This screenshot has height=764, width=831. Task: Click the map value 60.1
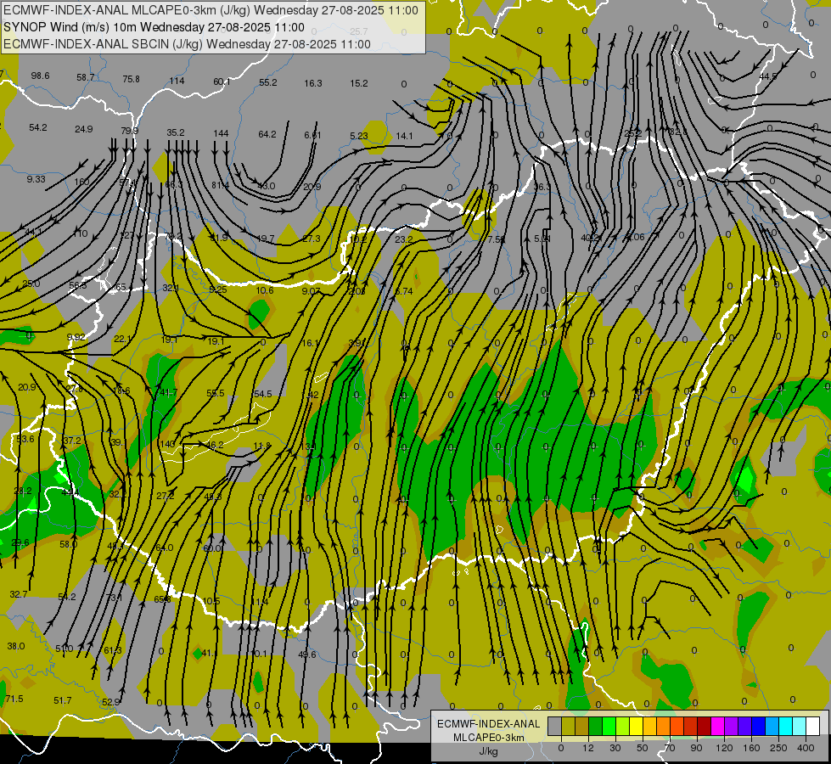click(x=222, y=81)
